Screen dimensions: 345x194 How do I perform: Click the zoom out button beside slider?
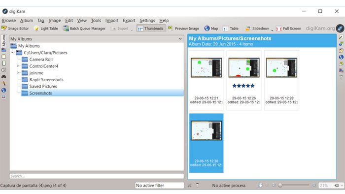(274, 185)
